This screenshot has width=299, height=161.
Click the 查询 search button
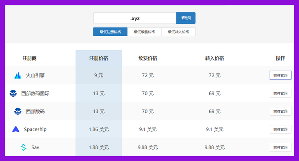pos(186,18)
